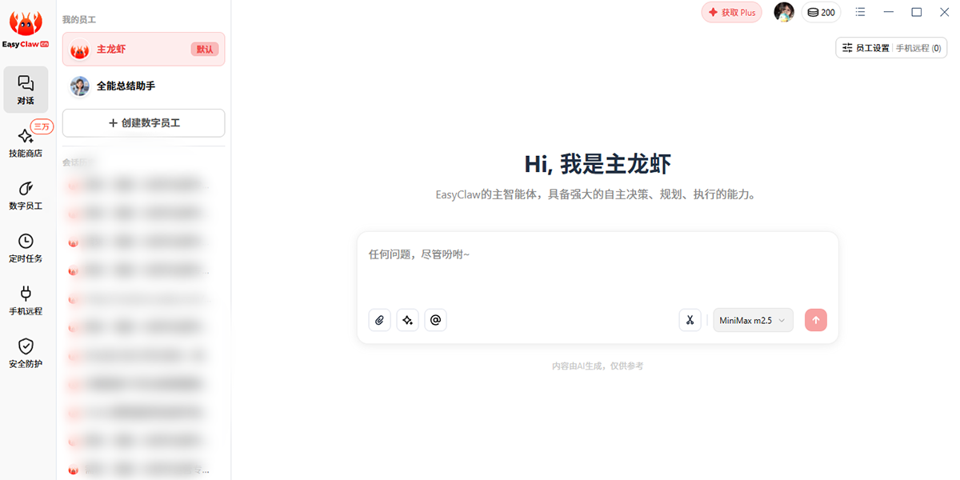960x480 pixels.
Task: Click the 默认 badge on 主龙虾
Action: tap(205, 49)
